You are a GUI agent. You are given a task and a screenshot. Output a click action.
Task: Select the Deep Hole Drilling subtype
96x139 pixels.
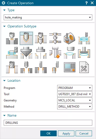click(41, 38)
